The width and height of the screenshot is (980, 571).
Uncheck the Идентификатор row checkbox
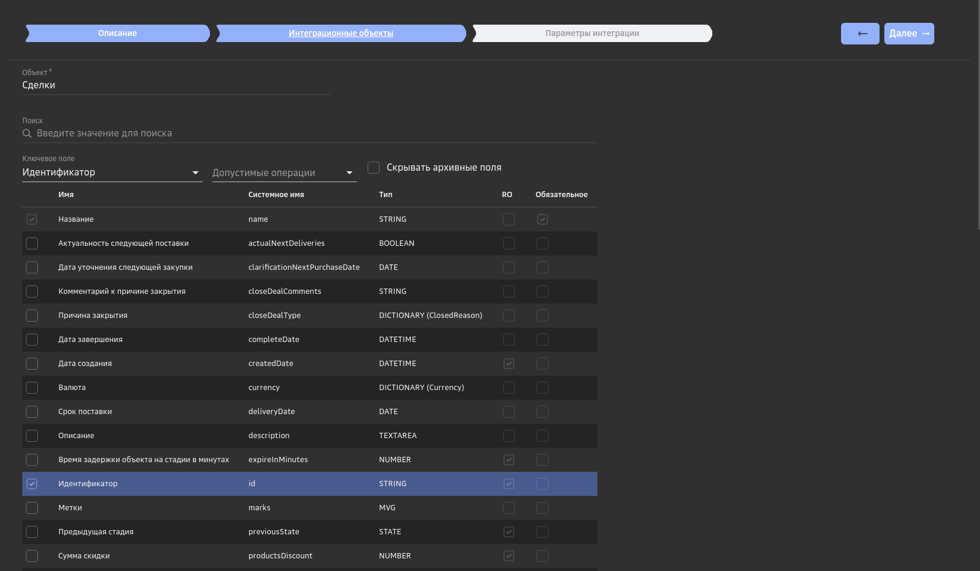[x=32, y=484]
